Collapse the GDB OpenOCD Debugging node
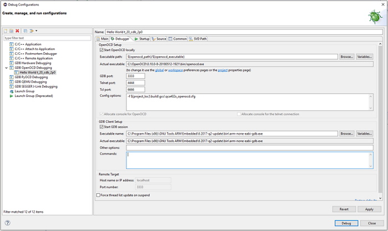Image resolution: width=388 pixels, height=231 pixels. [x=7, y=68]
